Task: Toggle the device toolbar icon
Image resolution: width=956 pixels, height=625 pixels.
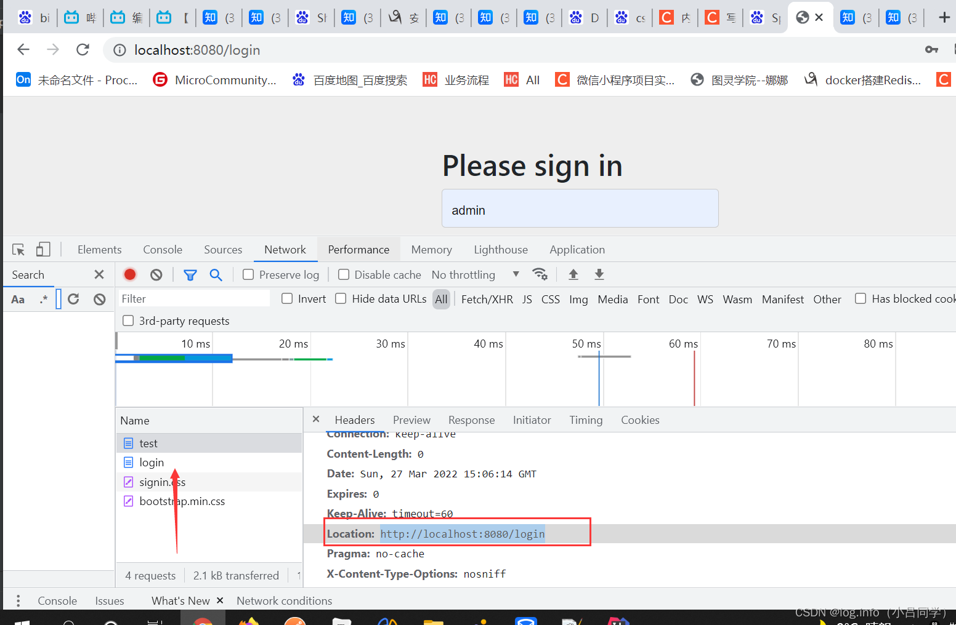Action: 43,250
